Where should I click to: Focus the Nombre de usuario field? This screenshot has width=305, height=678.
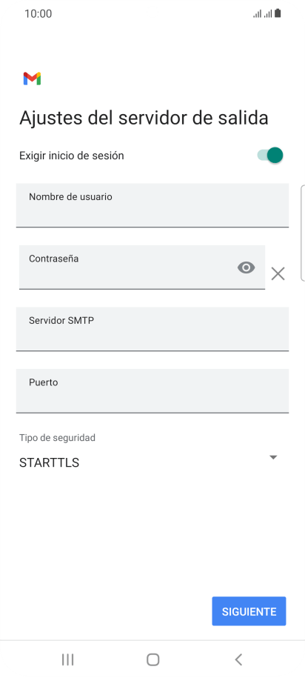[x=152, y=205]
